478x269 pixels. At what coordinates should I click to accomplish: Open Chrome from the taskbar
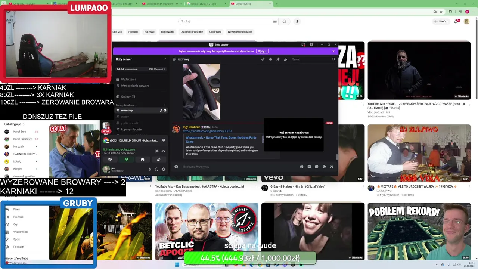260,265
